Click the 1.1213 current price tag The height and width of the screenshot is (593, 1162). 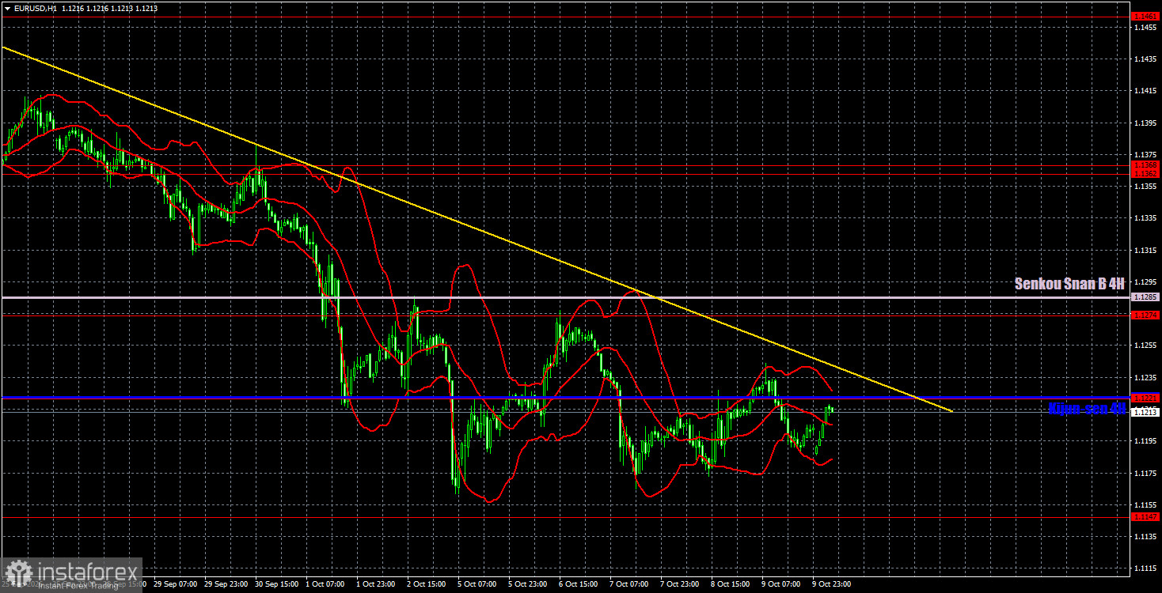(1145, 412)
